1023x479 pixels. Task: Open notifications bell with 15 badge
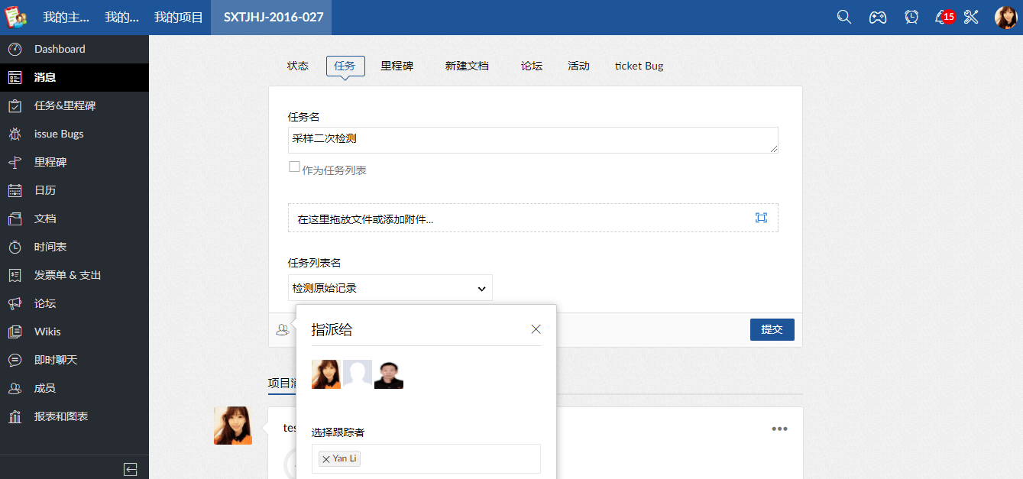coord(942,17)
